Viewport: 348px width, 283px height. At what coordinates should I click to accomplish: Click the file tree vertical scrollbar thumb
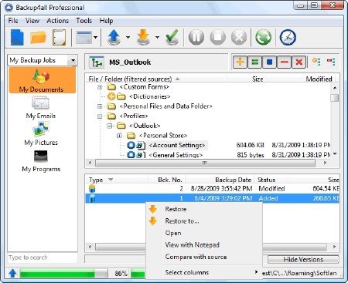335,98
